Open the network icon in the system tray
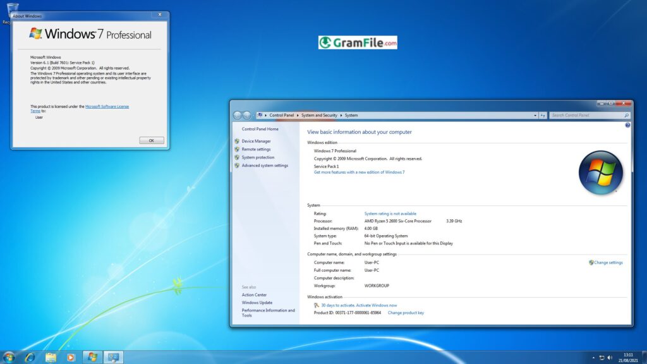Viewport: 647px width, 364px height. pos(602,357)
